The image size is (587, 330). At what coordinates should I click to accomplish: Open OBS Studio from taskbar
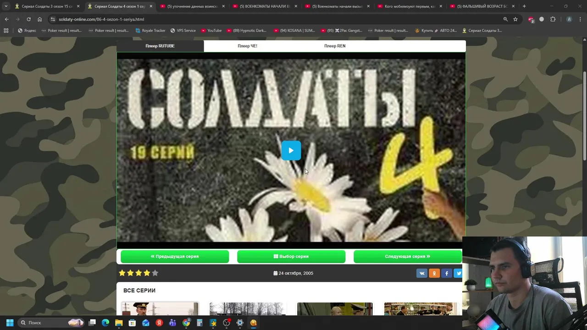point(227,323)
